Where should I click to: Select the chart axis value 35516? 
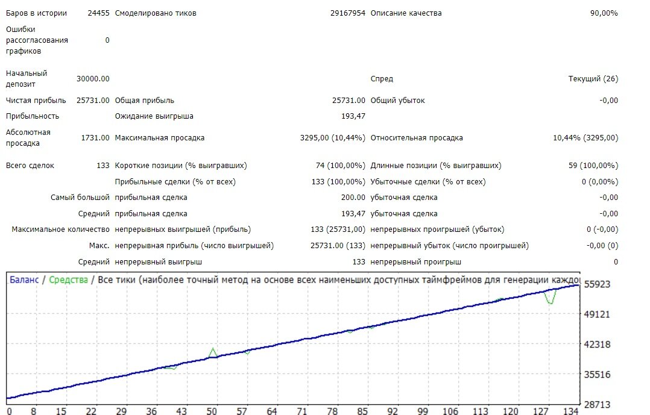597,375
